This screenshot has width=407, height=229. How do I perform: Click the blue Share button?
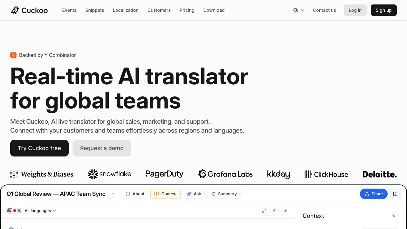(x=374, y=194)
